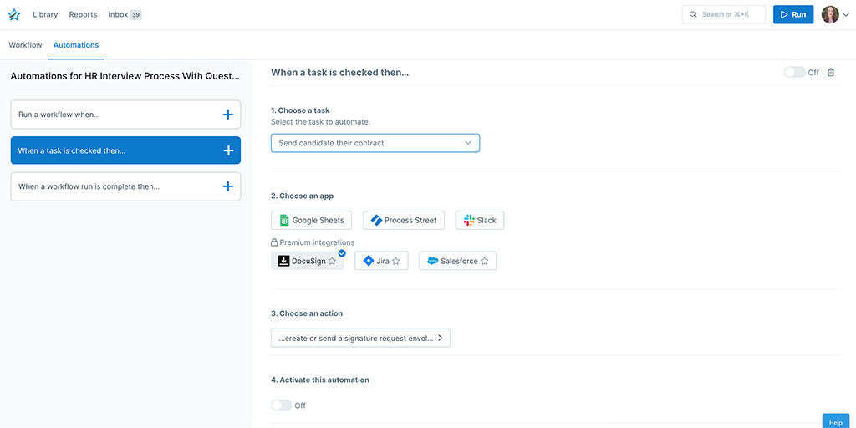This screenshot has height=428, width=856.
Task: Select 'When a workflow run is complete then...'
Action: coord(125,186)
